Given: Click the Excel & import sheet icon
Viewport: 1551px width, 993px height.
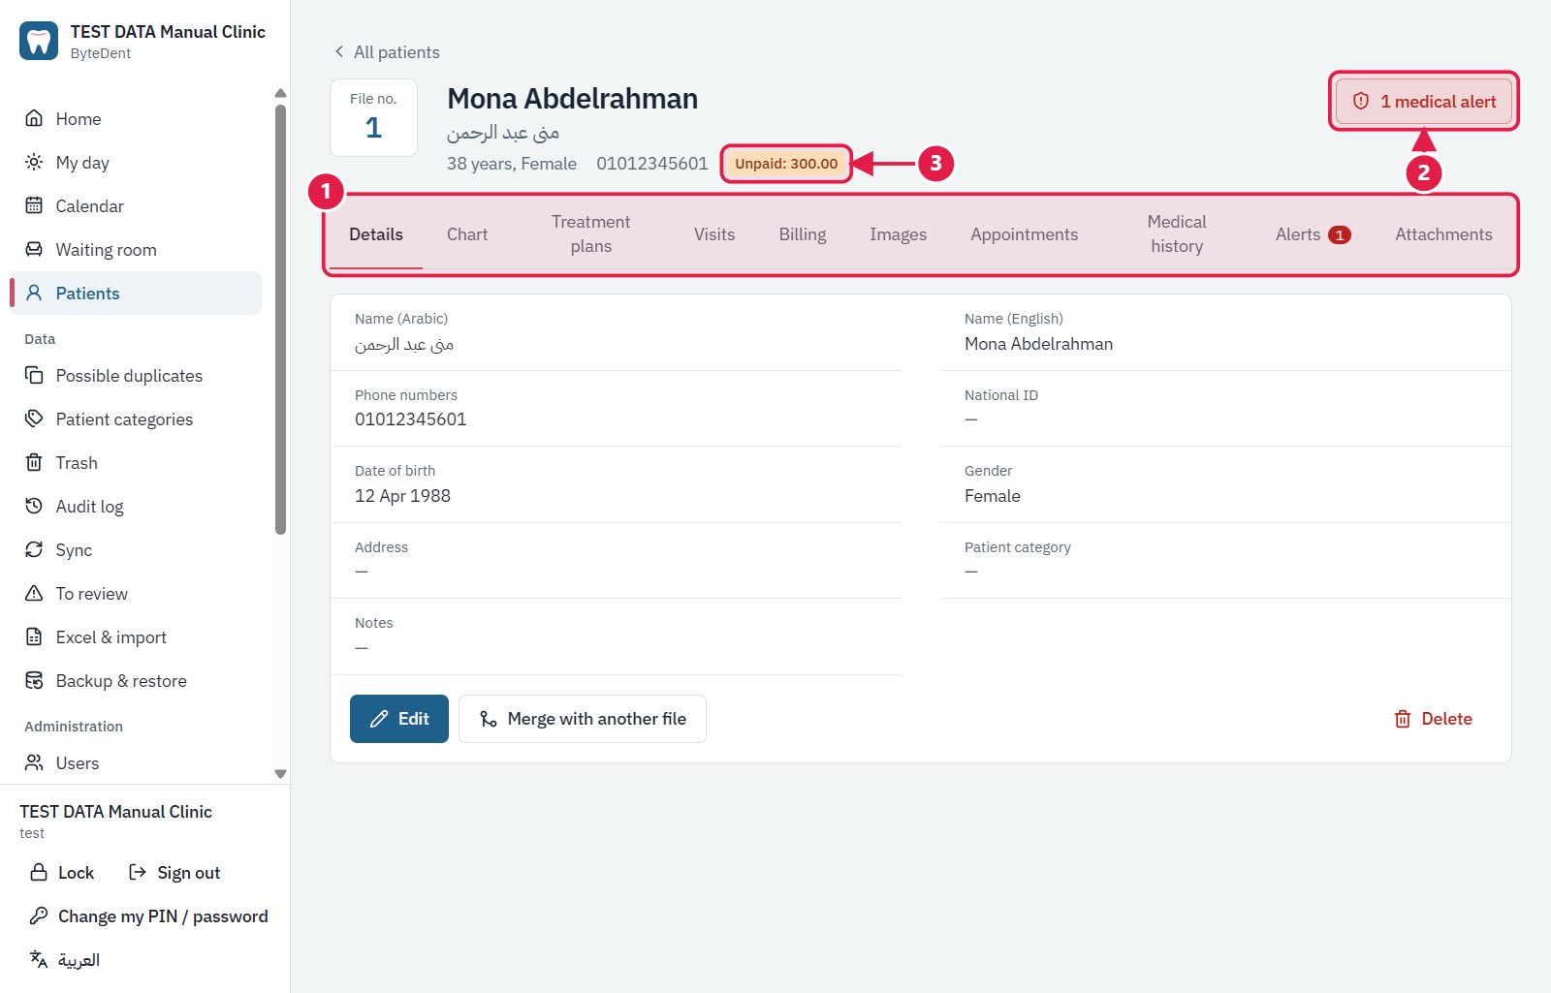Looking at the screenshot, I should click(34, 636).
